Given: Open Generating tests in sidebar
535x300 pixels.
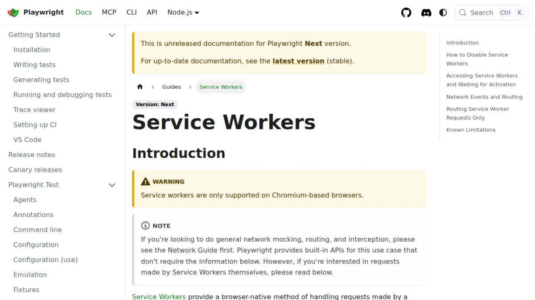Looking at the screenshot, I should point(41,80).
